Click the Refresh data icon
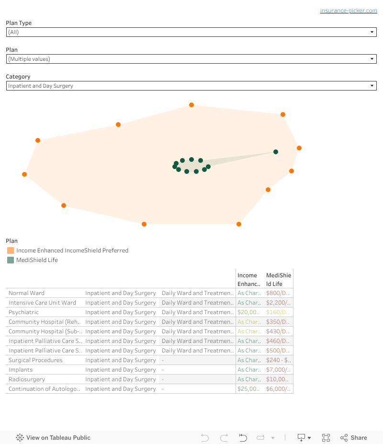383x444 pixels. click(260, 437)
